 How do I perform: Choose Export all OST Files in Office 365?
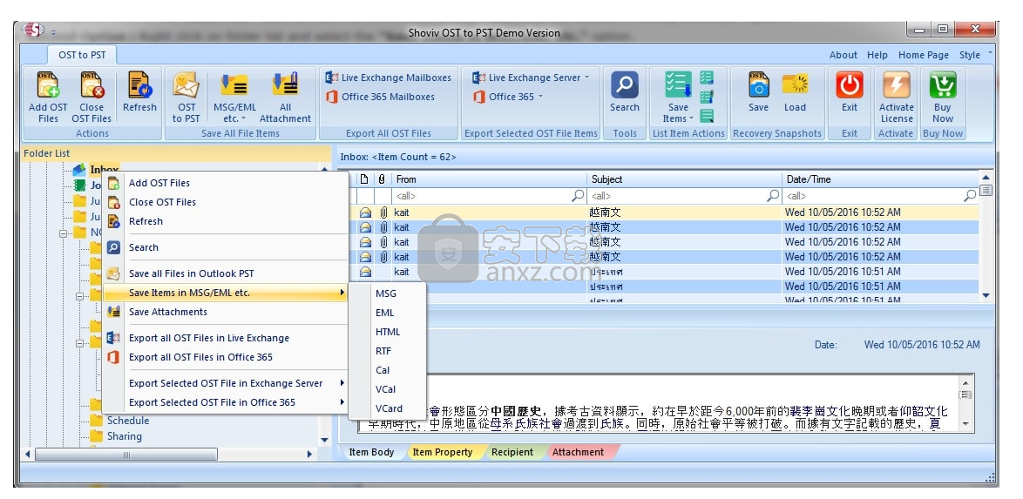pyautogui.click(x=226, y=357)
